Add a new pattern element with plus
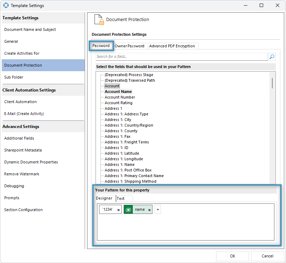286x263 pixels. [158, 209]
